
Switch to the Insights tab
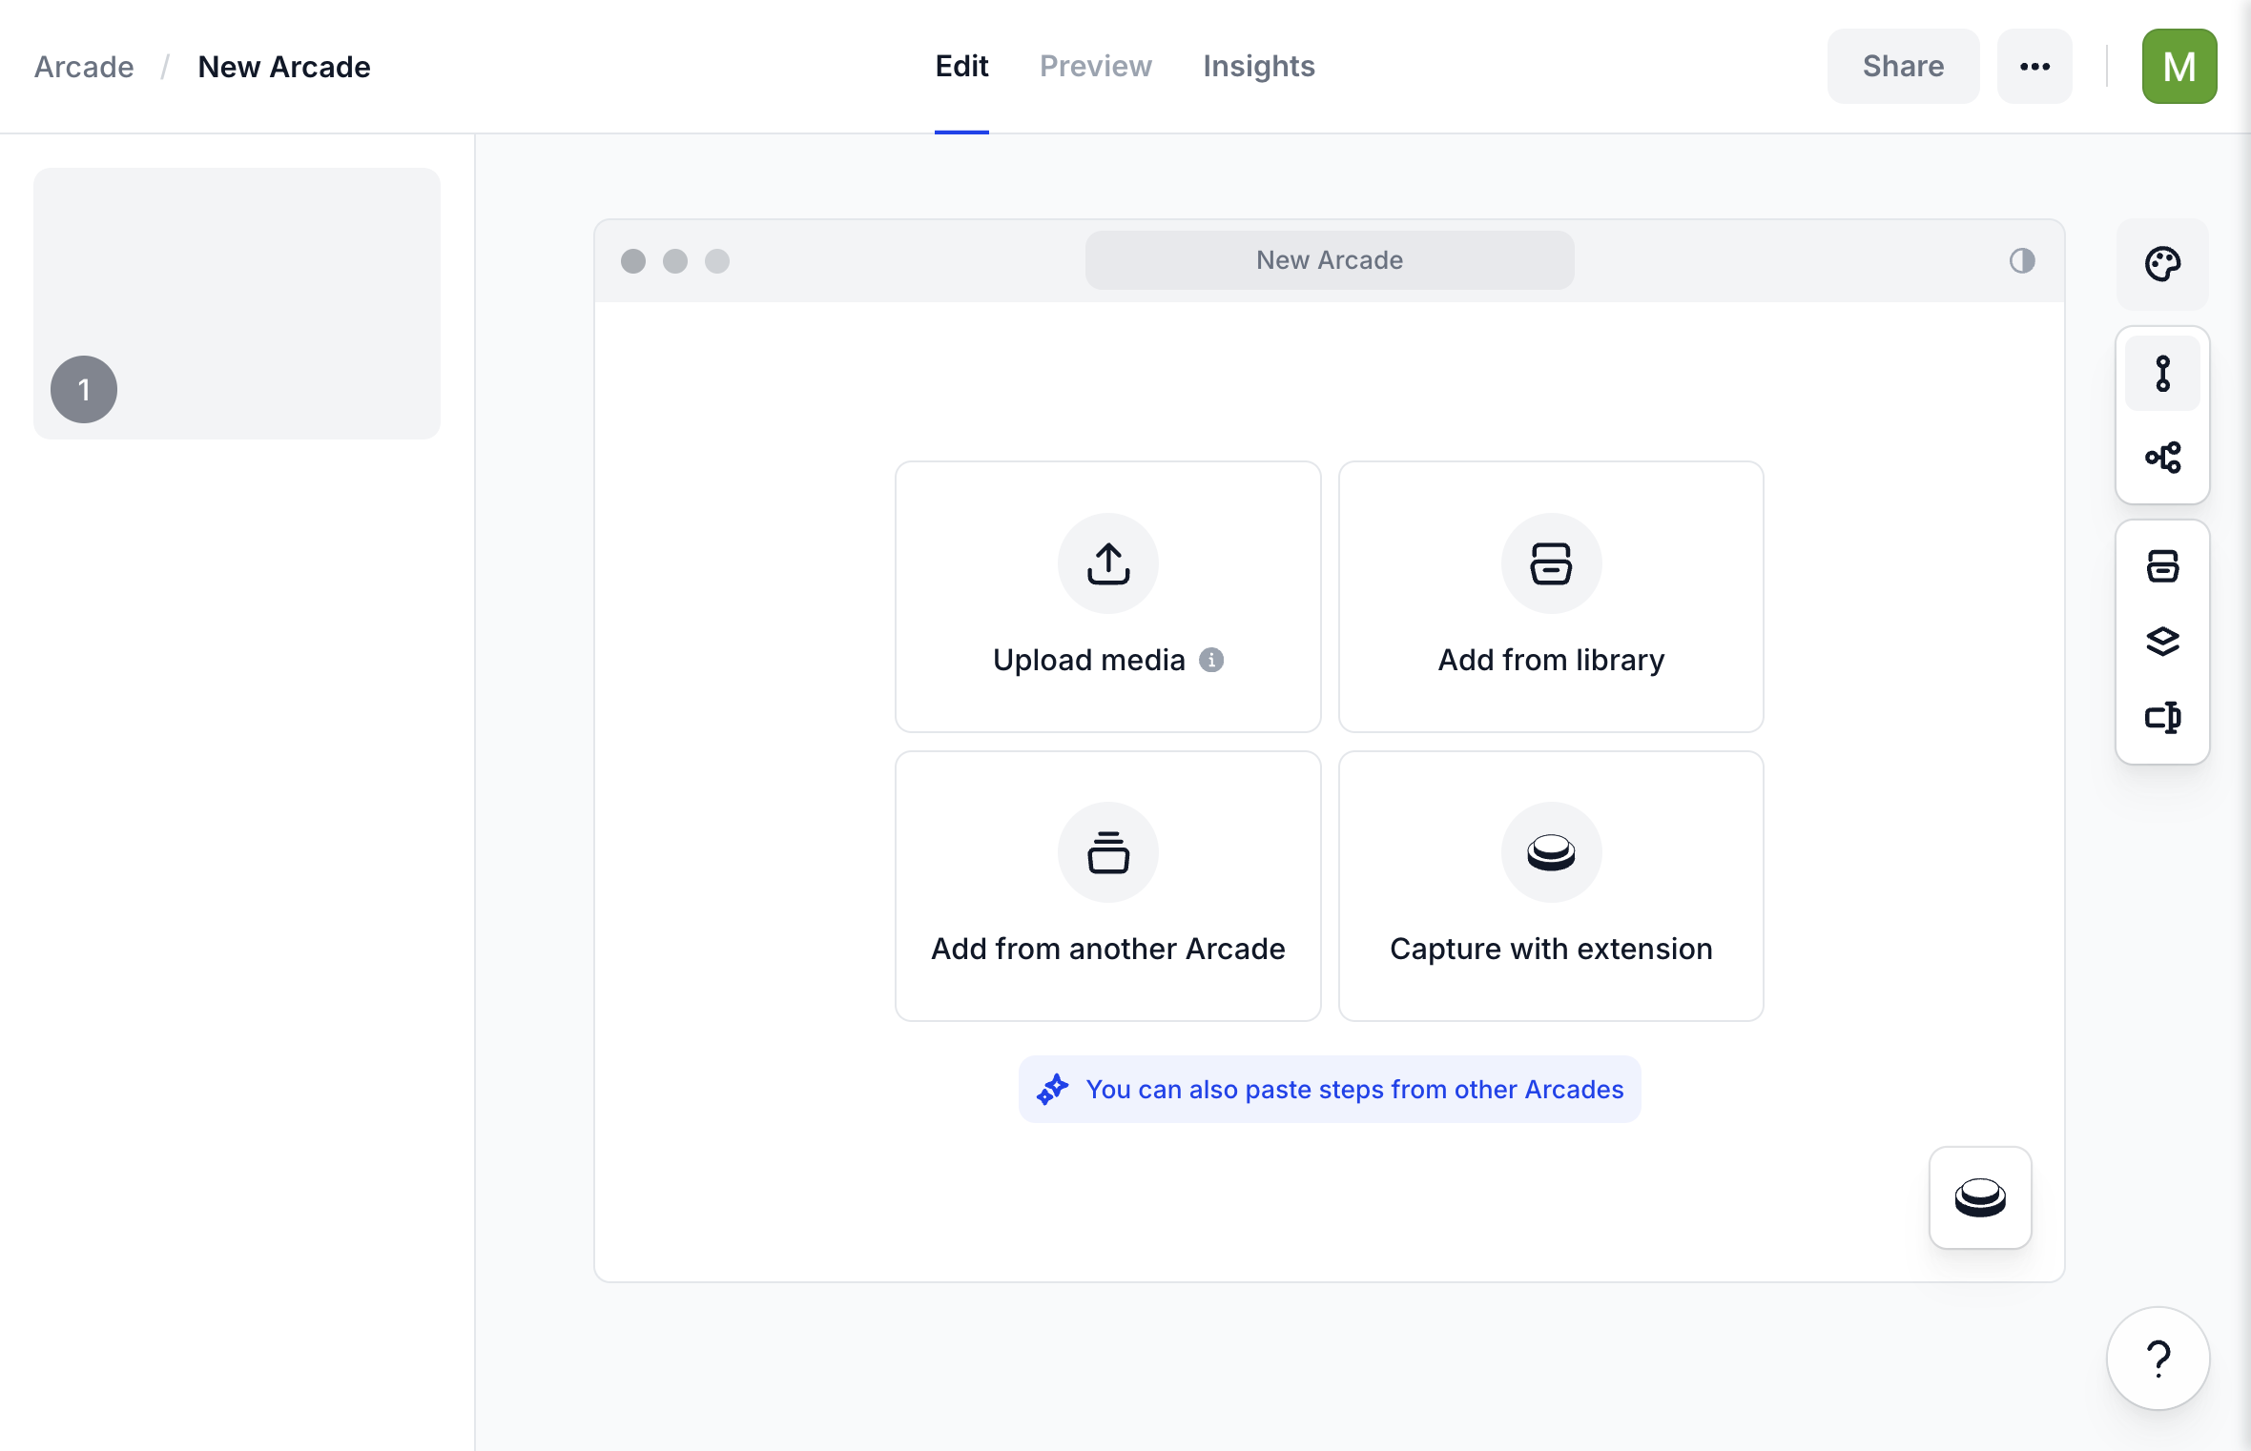tap(1258, 66)
